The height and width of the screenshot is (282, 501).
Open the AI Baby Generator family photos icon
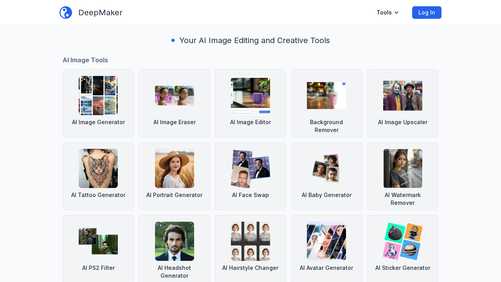326,168
